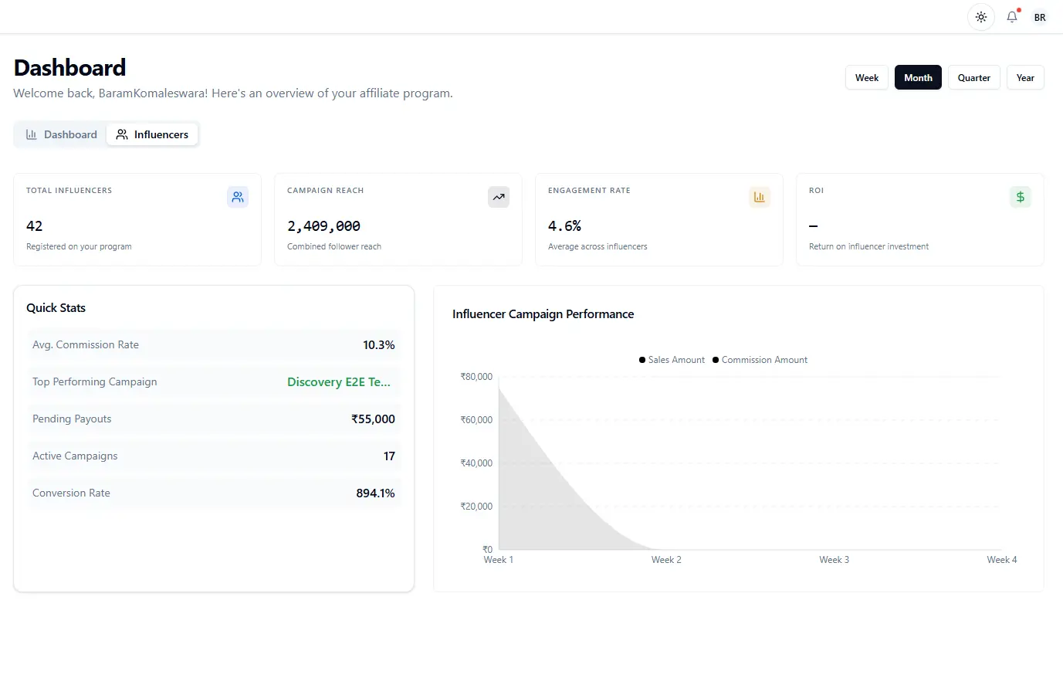Screen dimensions: 1063x695
Task: Select the Quarter time range
Action: pyautogui.click(x=974, y=77)
